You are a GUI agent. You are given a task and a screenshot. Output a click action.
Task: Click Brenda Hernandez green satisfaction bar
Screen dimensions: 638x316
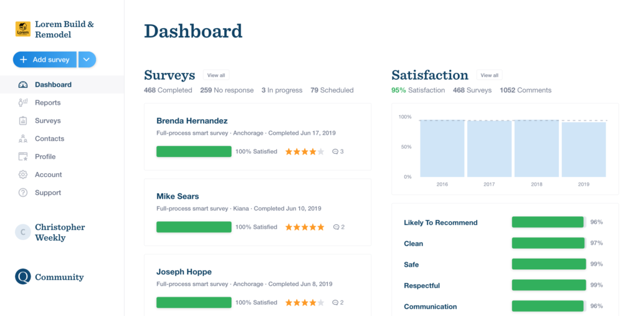(x=194, y=151)
